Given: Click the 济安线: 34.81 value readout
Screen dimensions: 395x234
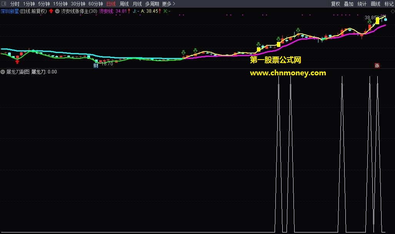Looking at the screenshot, I should (x=114, y=11).
